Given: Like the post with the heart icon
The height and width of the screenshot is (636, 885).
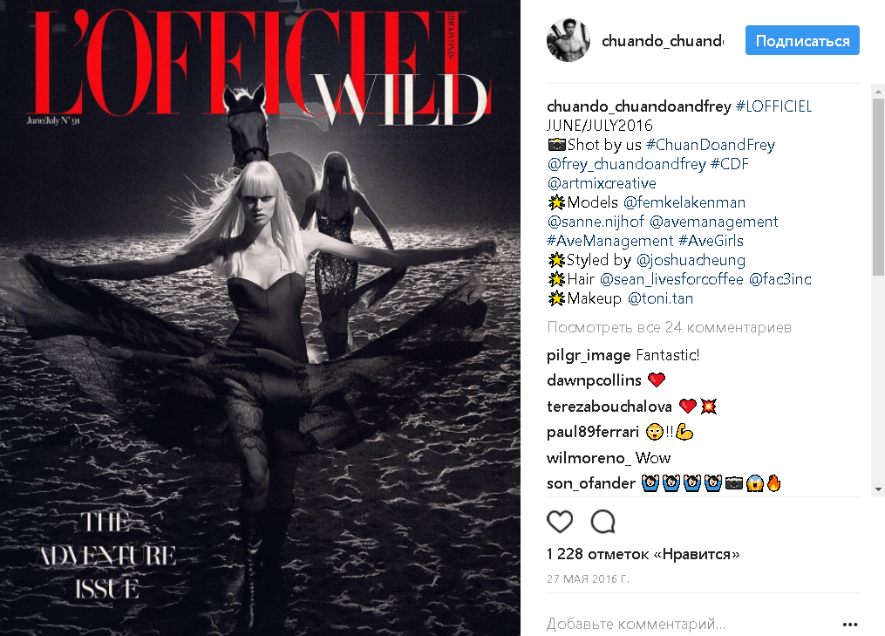Looking at the screenshot, I should point(560,522).
